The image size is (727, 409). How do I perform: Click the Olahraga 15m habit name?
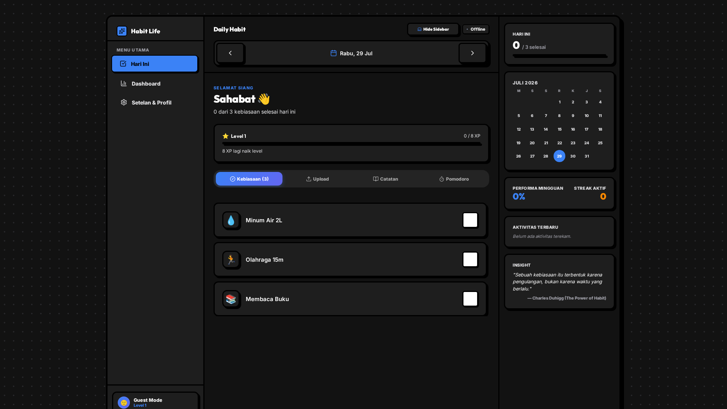(264, 260)
